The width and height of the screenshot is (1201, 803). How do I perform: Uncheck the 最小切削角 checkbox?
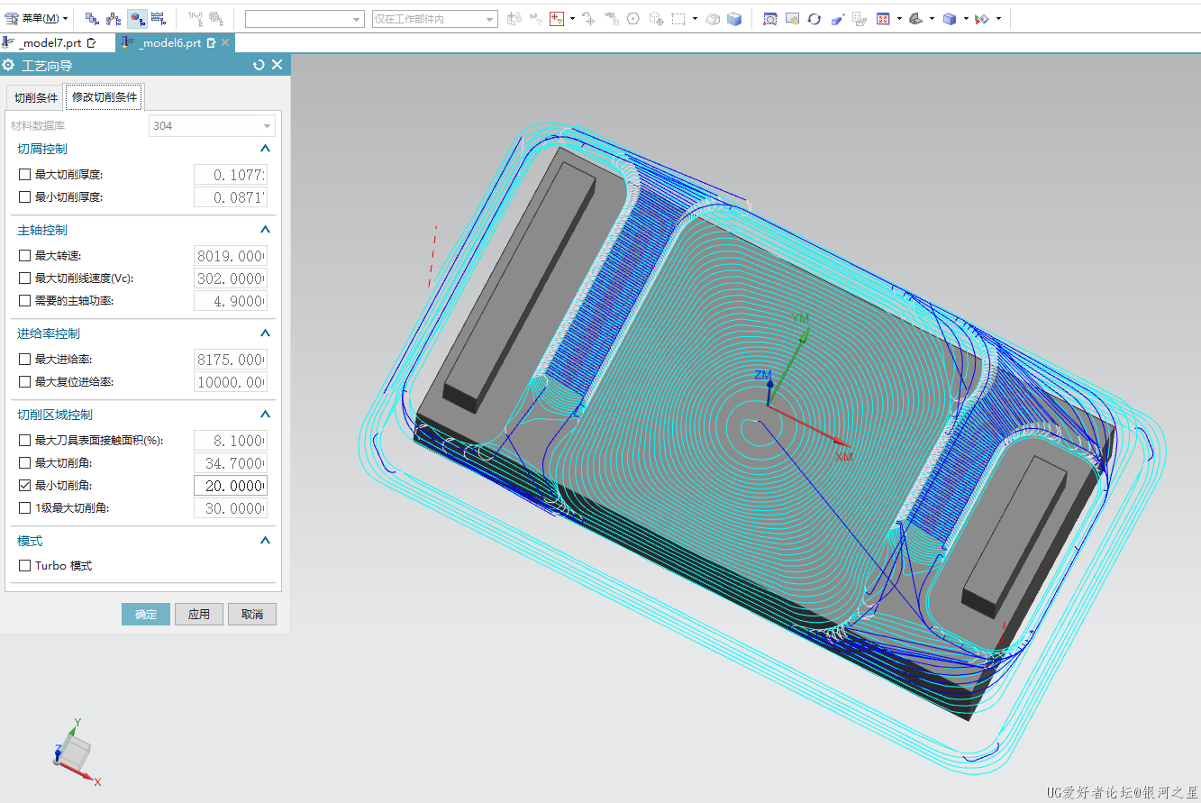(x=25, y=486)
